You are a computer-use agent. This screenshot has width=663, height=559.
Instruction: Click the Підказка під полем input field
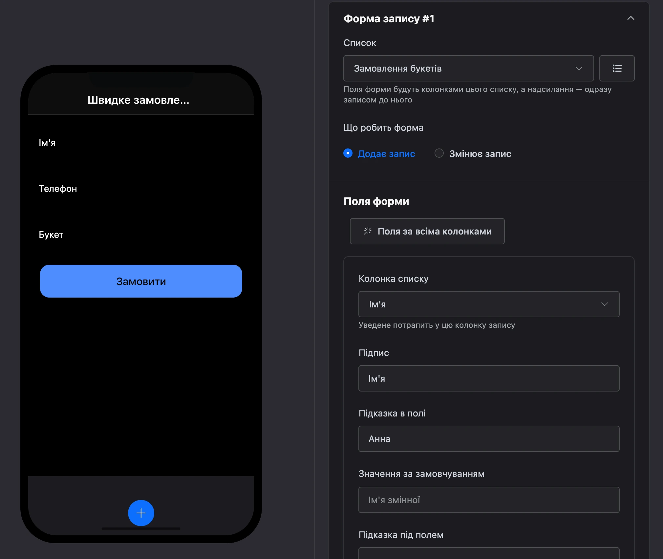[x=489, y=553]
